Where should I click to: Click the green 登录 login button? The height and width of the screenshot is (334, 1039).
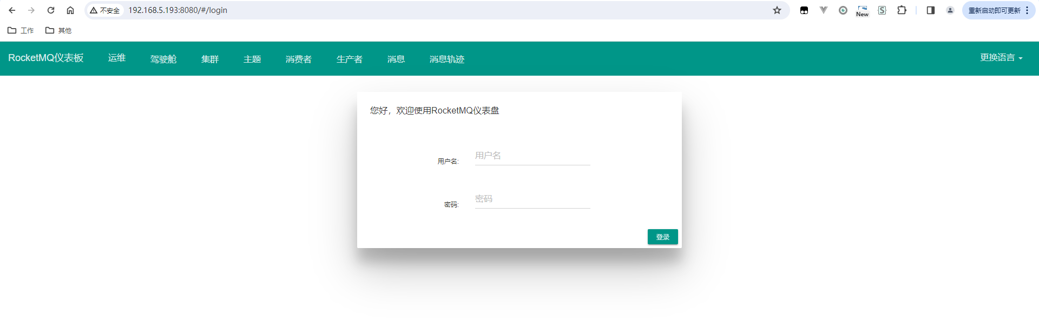click(x=663, y=237)
